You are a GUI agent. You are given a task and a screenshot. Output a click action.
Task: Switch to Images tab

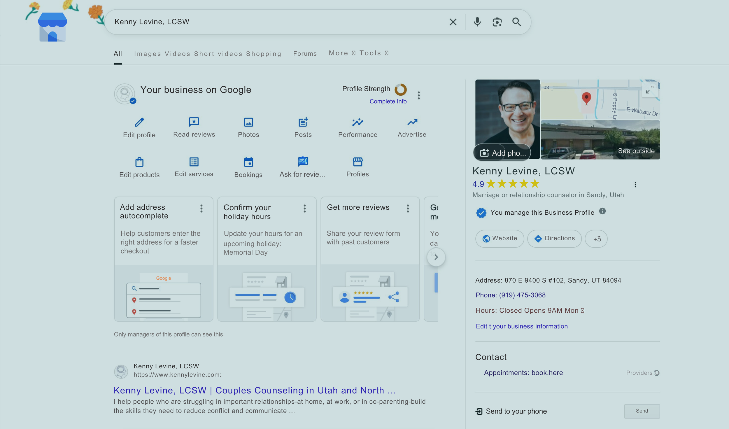click(x=147, y=54)
